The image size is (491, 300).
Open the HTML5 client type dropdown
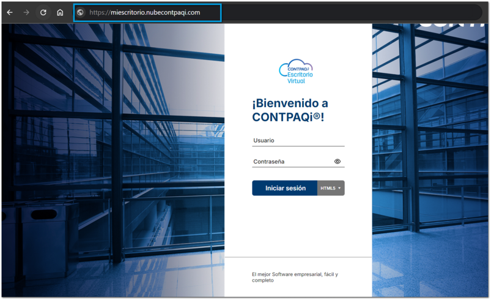coord(331,188)
